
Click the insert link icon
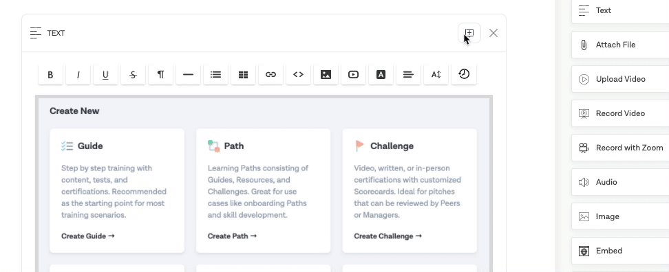click(270, 74)
